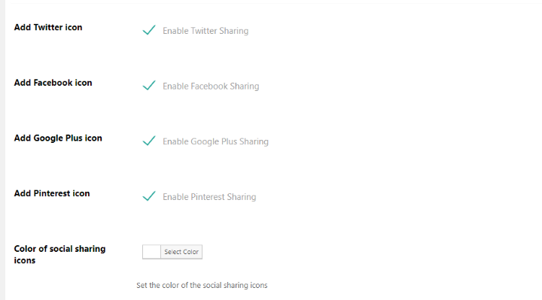Screen dimensions: 542x300
Task: Click the 'Select Color' text beside the swatch
Action: (x=181, y=252)
